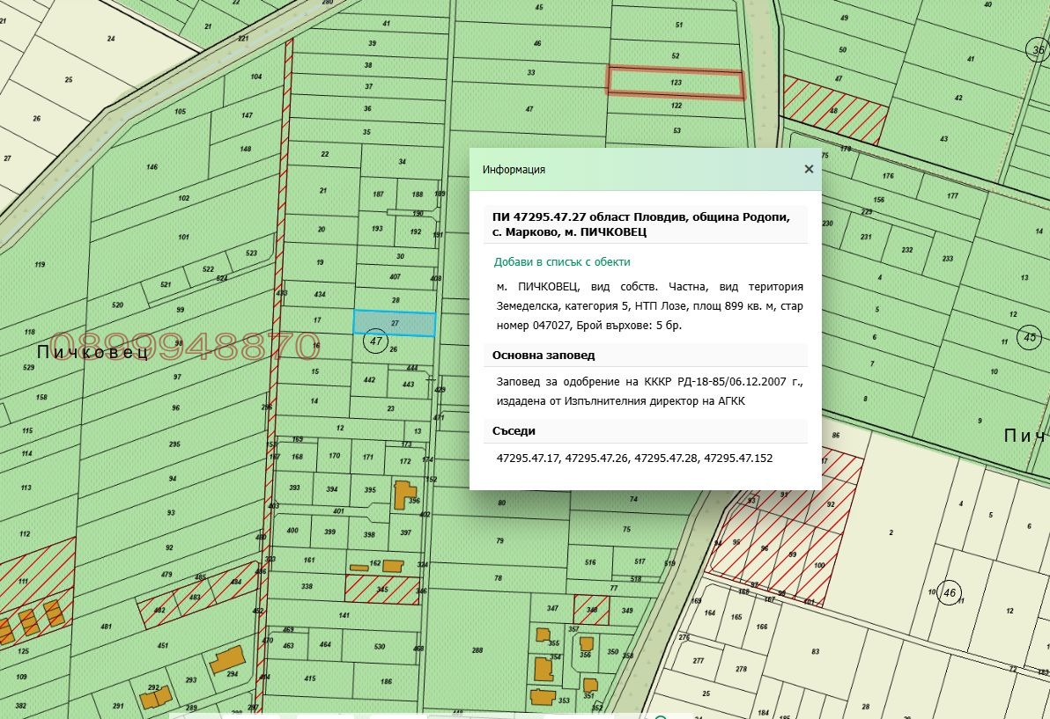Select the red outlined parcel 123

point(676,83)
